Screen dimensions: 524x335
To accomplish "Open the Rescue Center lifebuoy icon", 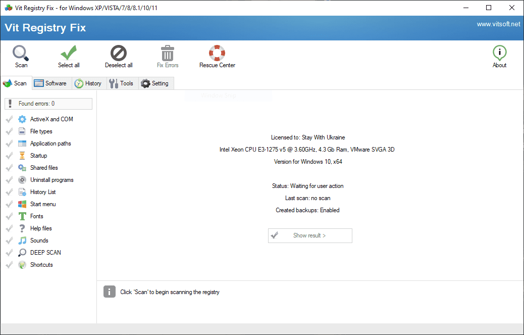I will [x=217, y=53].
